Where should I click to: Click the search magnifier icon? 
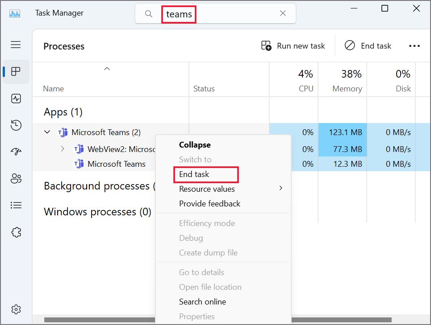pos(148,13)
